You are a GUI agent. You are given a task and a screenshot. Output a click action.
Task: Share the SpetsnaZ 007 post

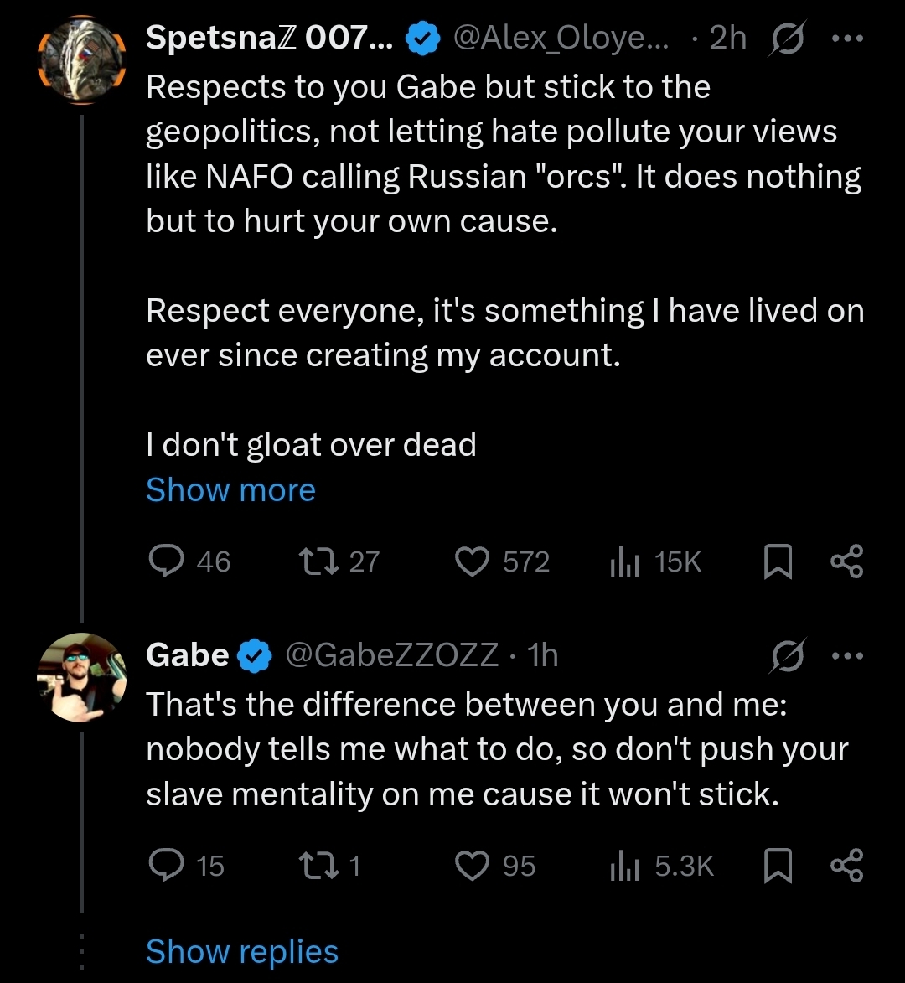(846, 561)
